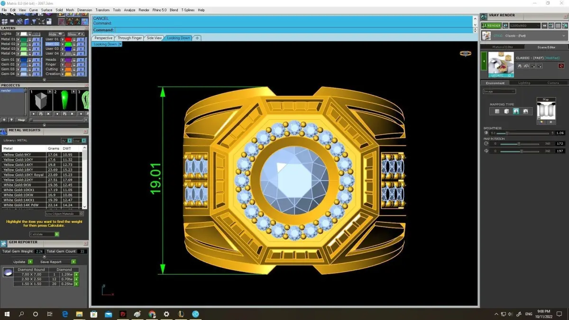Open Microsoft Edge from the taskbar
The width and height of the screenshot is (569, 320).
pyautogui.click(x=65, y=314)
